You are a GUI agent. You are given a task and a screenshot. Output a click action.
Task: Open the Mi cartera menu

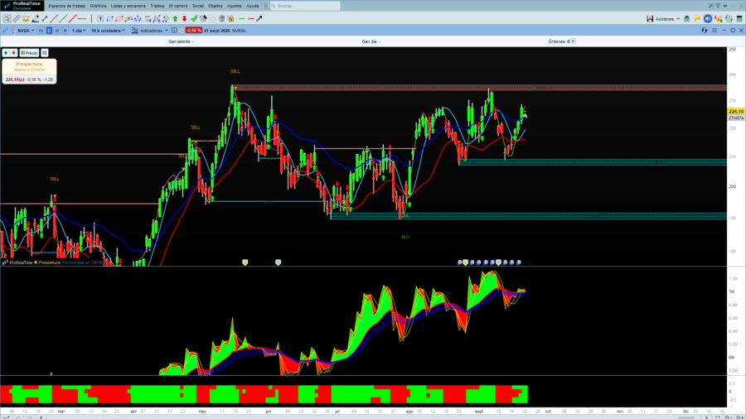[x=178, y=6]
